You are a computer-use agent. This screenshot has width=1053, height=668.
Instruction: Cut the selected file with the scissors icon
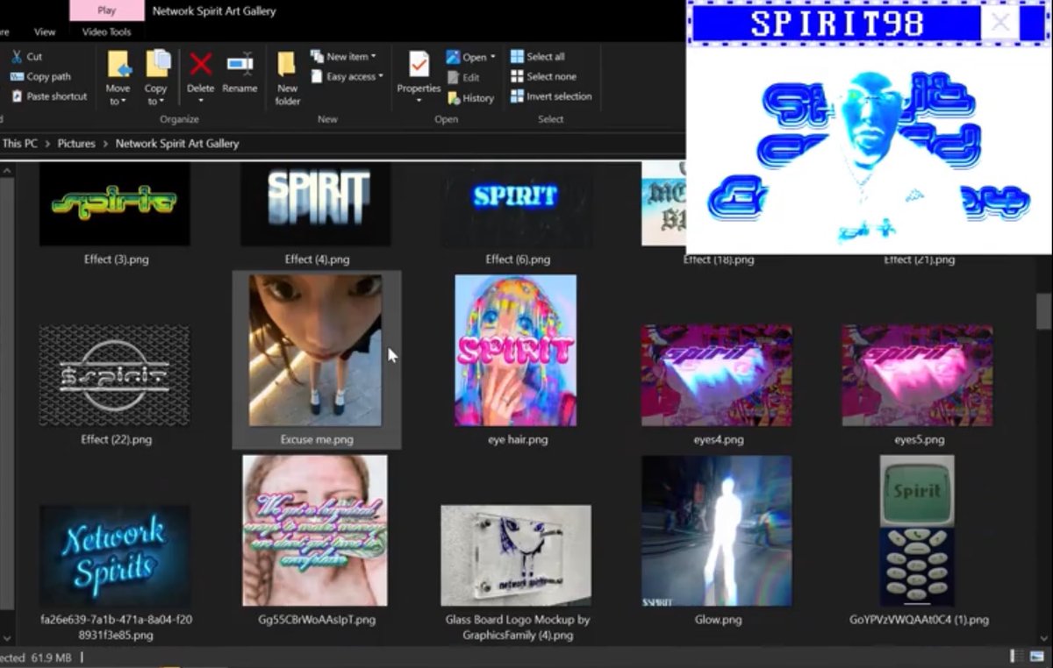pos(17,56)
